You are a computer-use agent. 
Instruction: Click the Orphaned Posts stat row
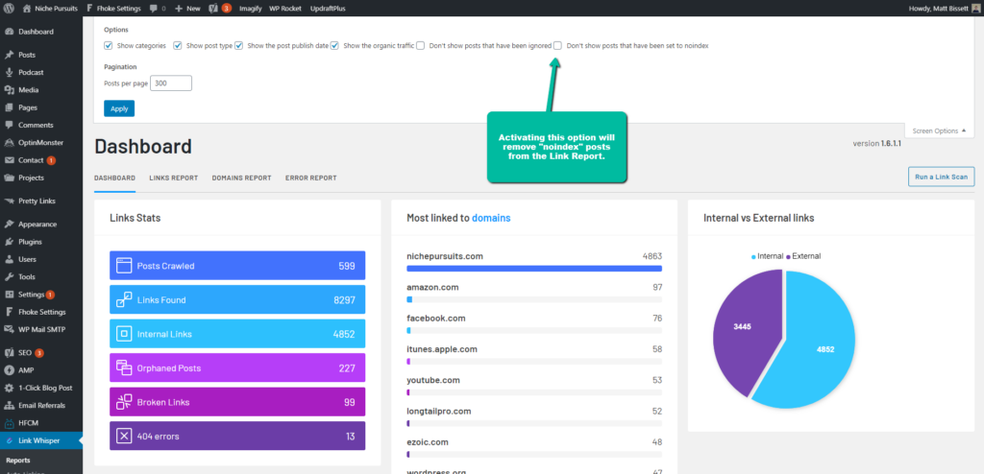237,368
